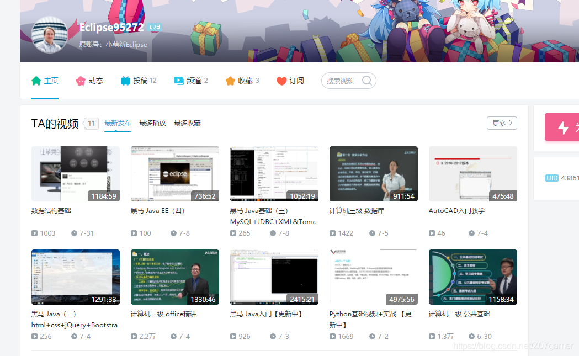Click the 黑马 Java入门【更新中】title link

pyautogui.click(x=267, y=314)
